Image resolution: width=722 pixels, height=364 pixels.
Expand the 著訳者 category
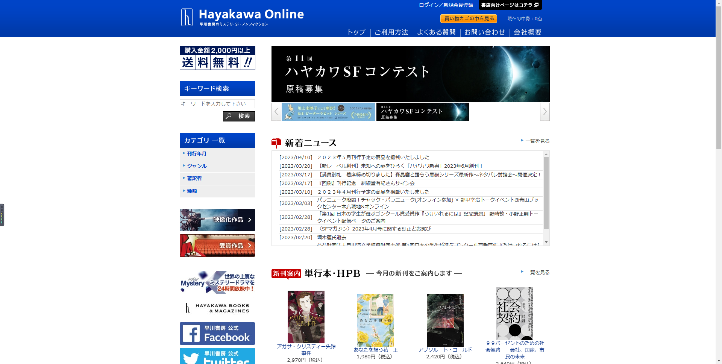217,179
